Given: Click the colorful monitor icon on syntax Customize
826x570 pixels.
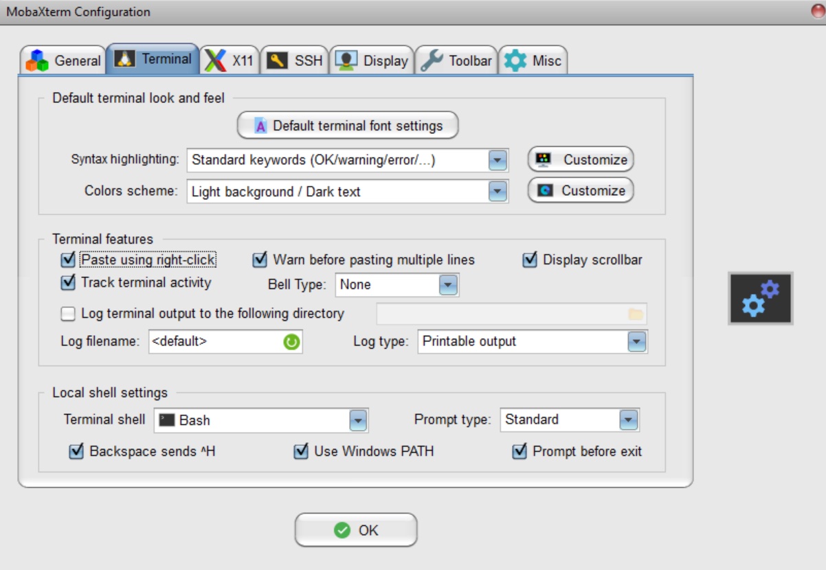Looking at the screenshot, I should click(x=544, y=159).
